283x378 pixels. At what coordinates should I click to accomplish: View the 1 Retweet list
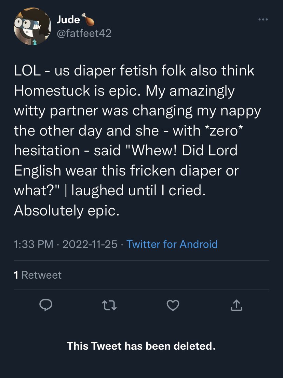pos(38,275)
